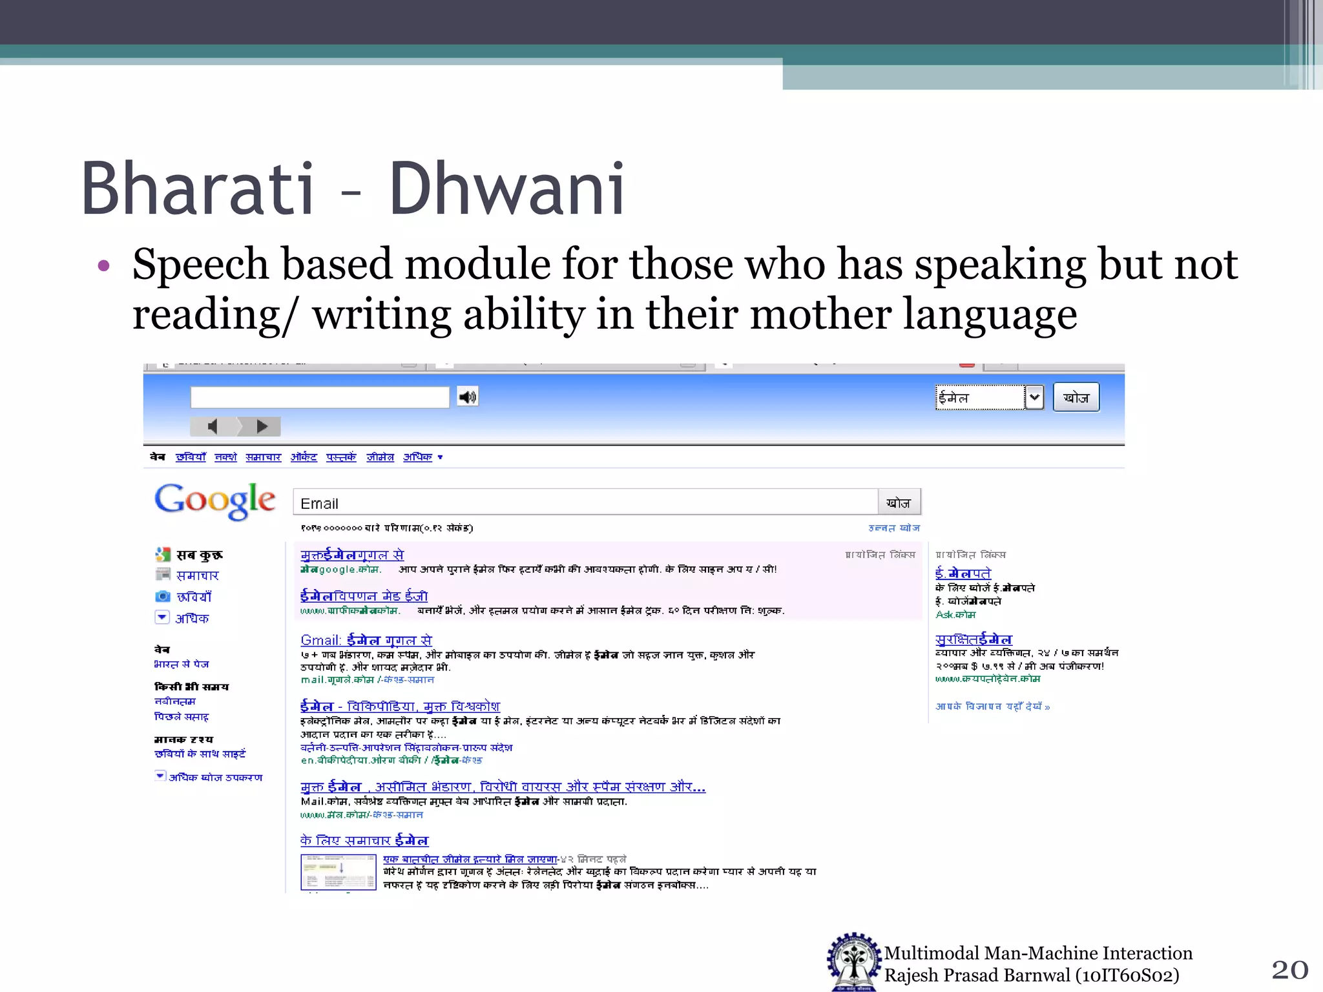Open the ऑर्कुट link in the top navigation
This screenshot has height=992, width=1323.
point(304,457)
